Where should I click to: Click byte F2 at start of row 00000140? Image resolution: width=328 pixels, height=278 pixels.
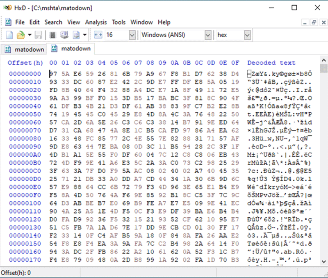coord(53,235)
